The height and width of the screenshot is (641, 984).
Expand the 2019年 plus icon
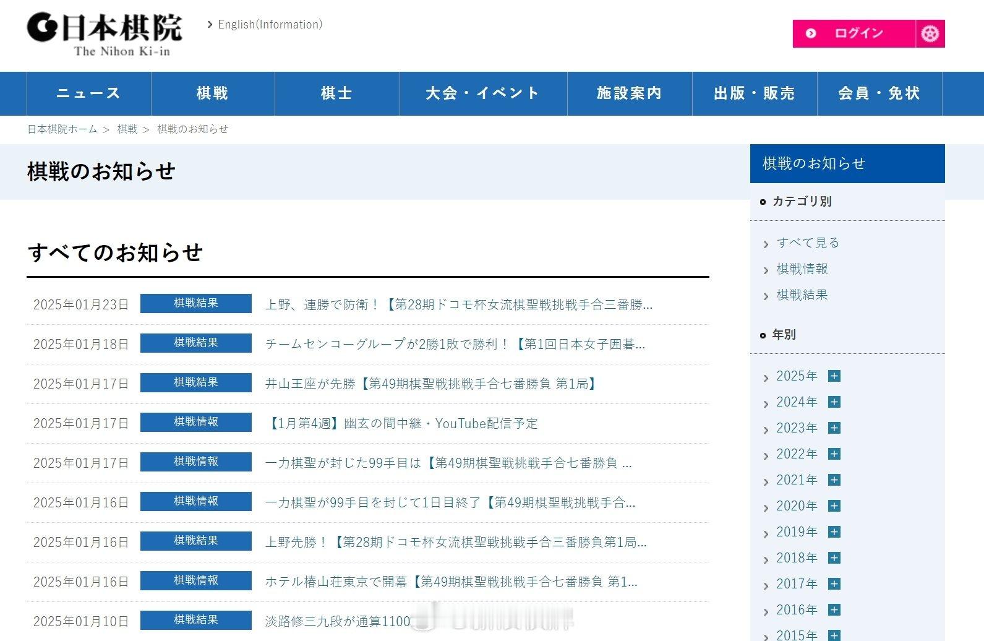click(x=834, y=532)
